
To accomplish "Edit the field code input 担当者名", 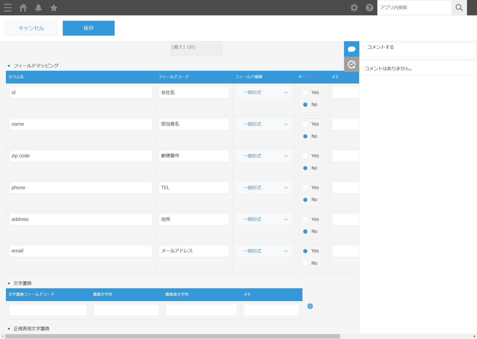I will [x=194, y=124].
